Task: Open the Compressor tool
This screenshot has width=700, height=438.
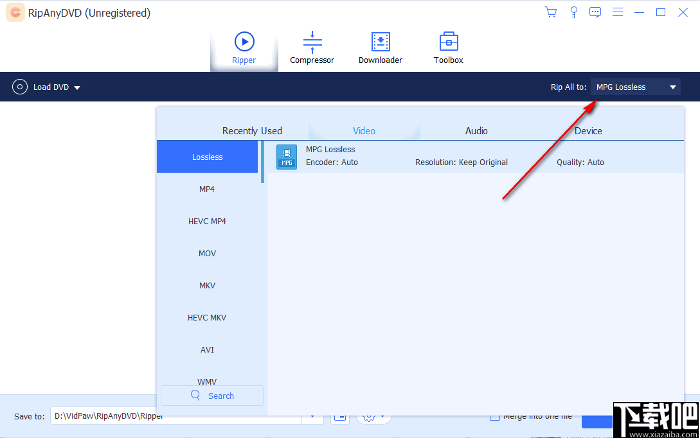Action: point(312,49)
